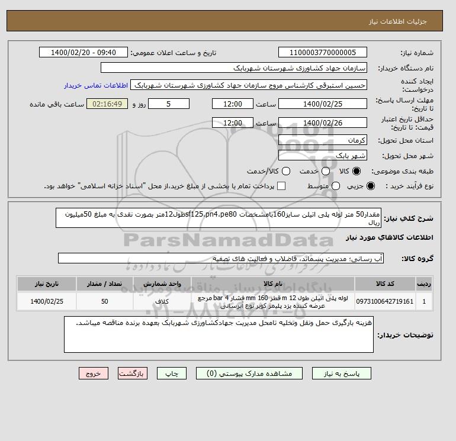Screen dimensions: 456x441
Task: Click the general need description text box
Action: [x=219, y=218]
